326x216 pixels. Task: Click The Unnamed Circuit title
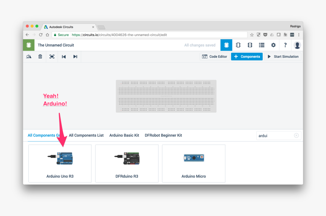[56, 45]
